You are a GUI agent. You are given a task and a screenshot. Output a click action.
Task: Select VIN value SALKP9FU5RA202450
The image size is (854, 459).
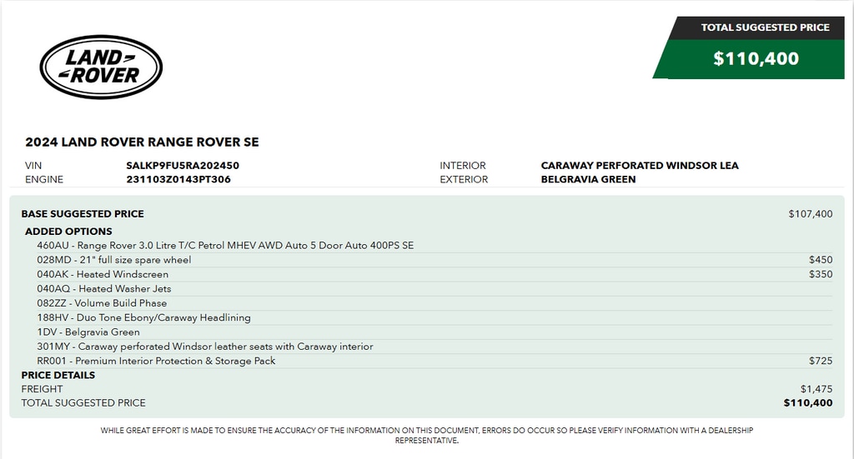[183, 165]
